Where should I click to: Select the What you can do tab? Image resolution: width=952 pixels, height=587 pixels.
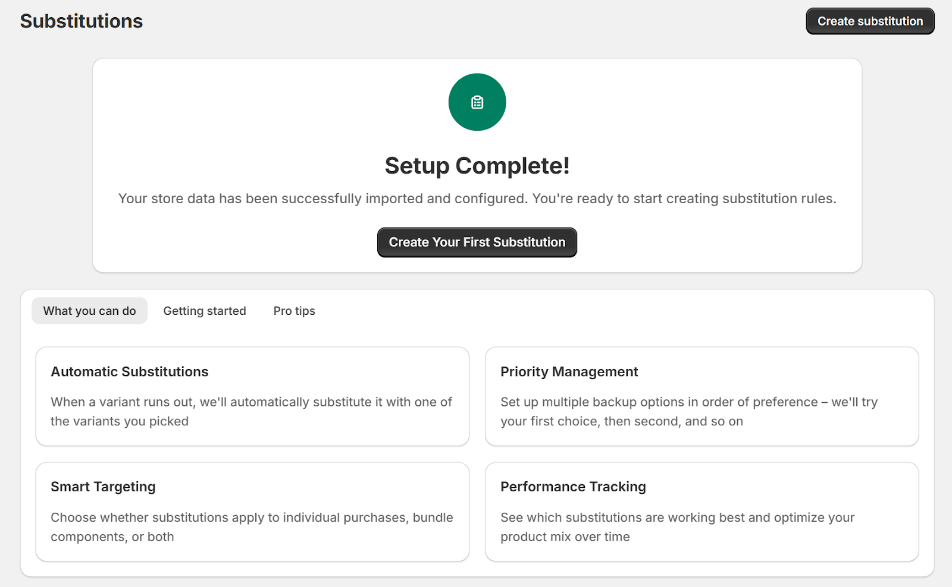click(x=89, y=311)
